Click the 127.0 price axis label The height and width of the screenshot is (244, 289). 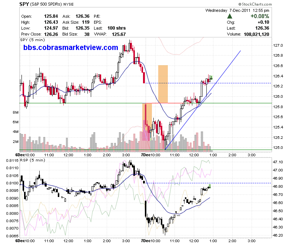(x=278, y=46)
